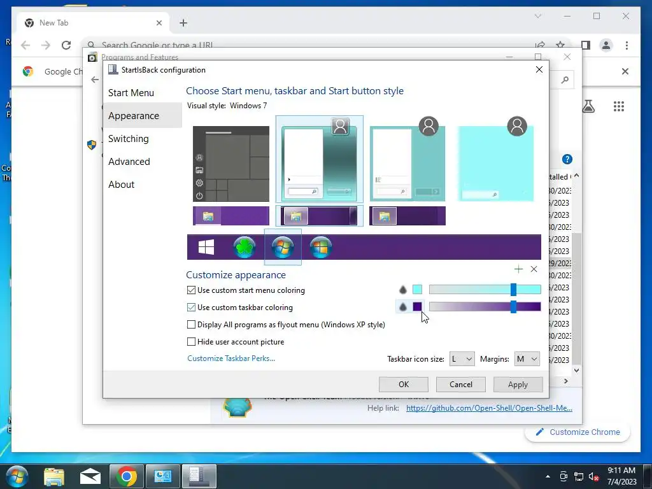Expand Chrome tab search chevron
Viewport: 652px width, 489px height.
click(x=537, y=16)
